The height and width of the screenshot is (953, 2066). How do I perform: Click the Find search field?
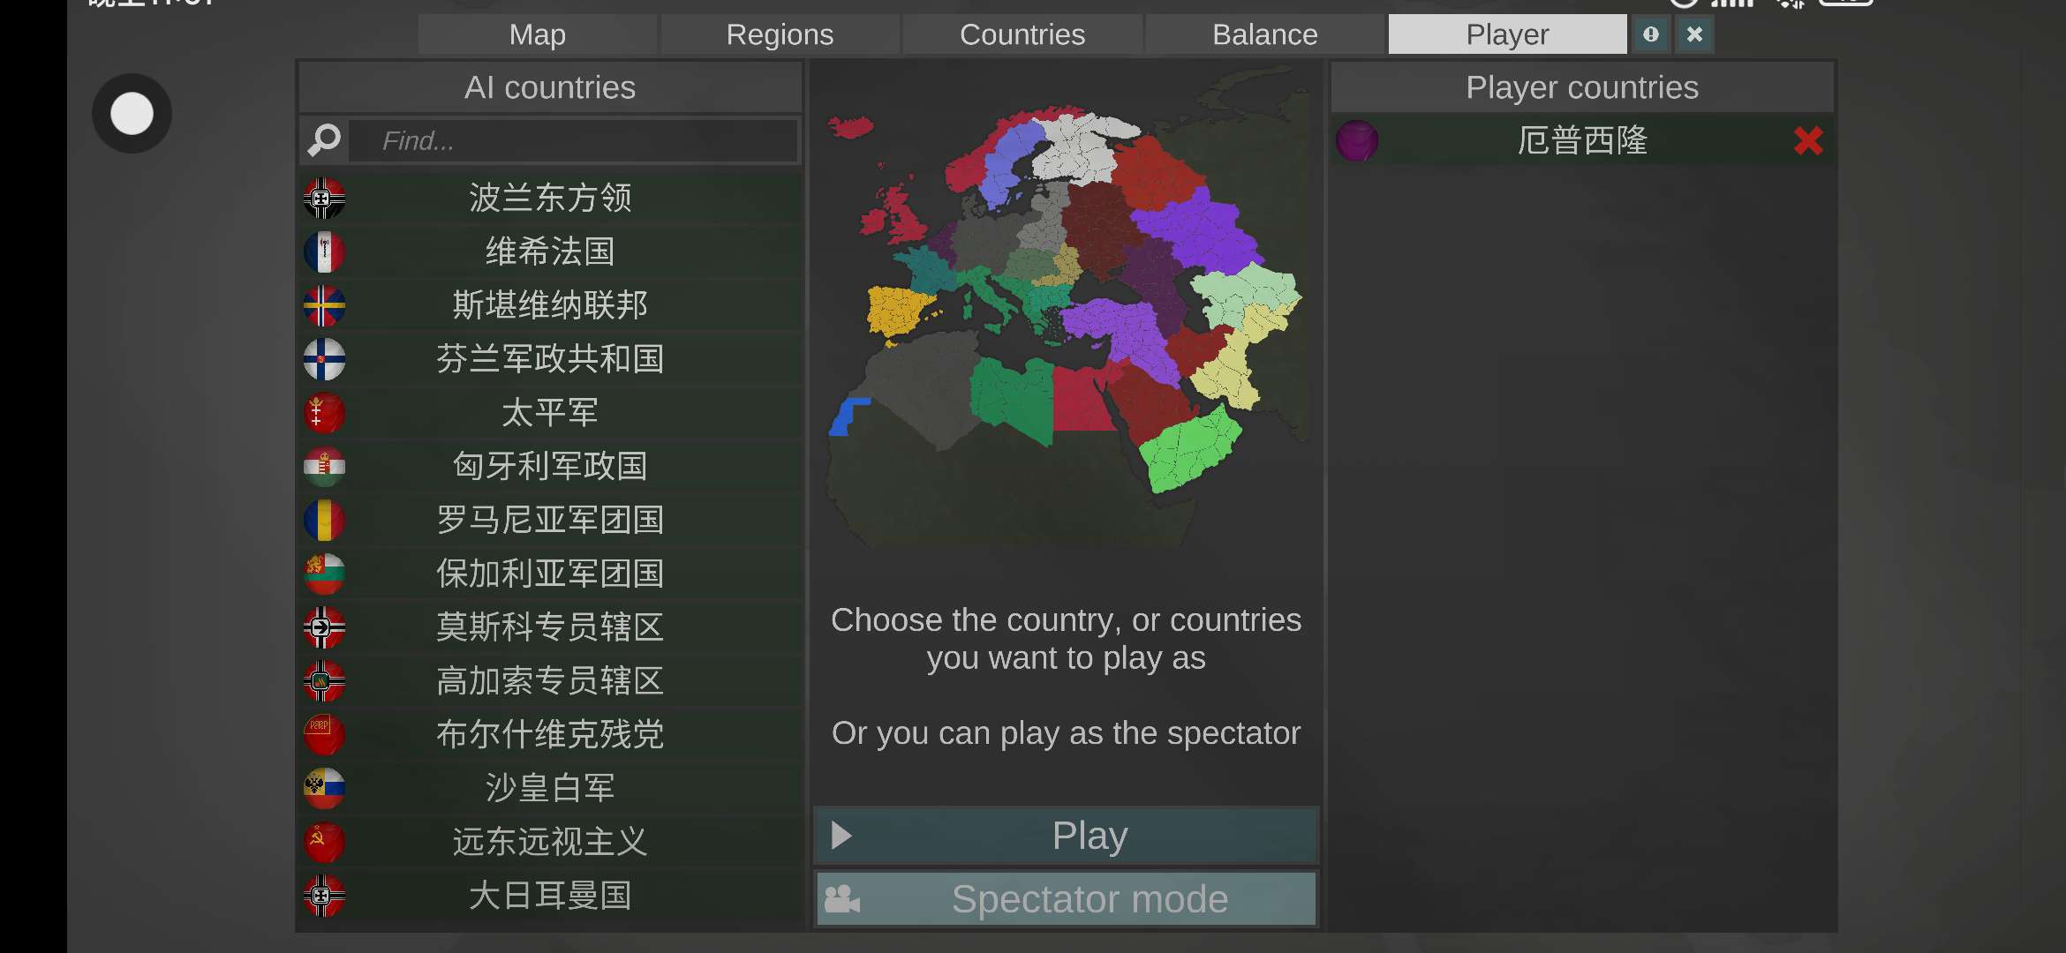click(574, 140)
